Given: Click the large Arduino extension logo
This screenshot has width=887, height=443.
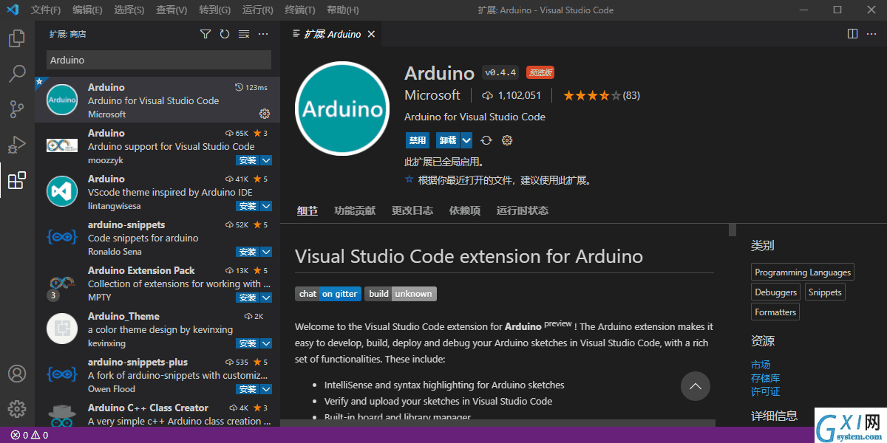Looking at the screenshot, I should pos(343,109).
